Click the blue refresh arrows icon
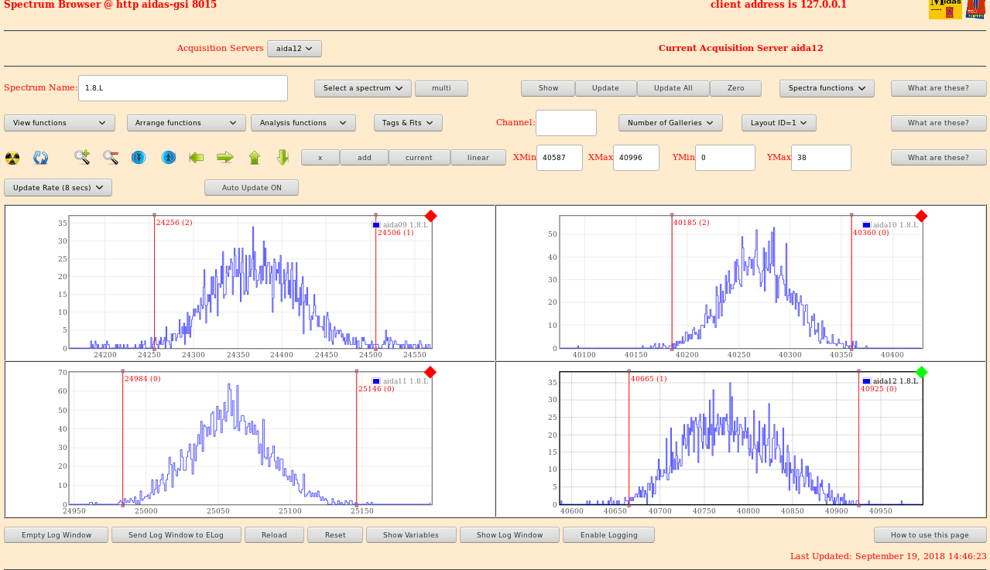The image size is (990, 570). pos(41,158)
